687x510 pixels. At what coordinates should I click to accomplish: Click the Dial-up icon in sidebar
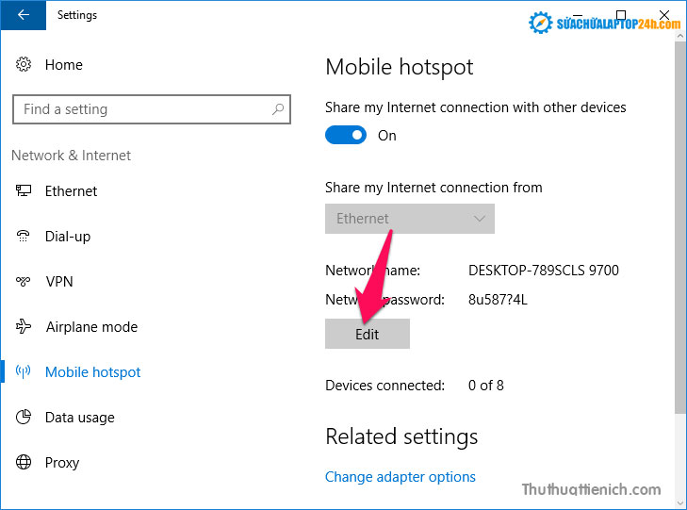click(x=25, y=237)
